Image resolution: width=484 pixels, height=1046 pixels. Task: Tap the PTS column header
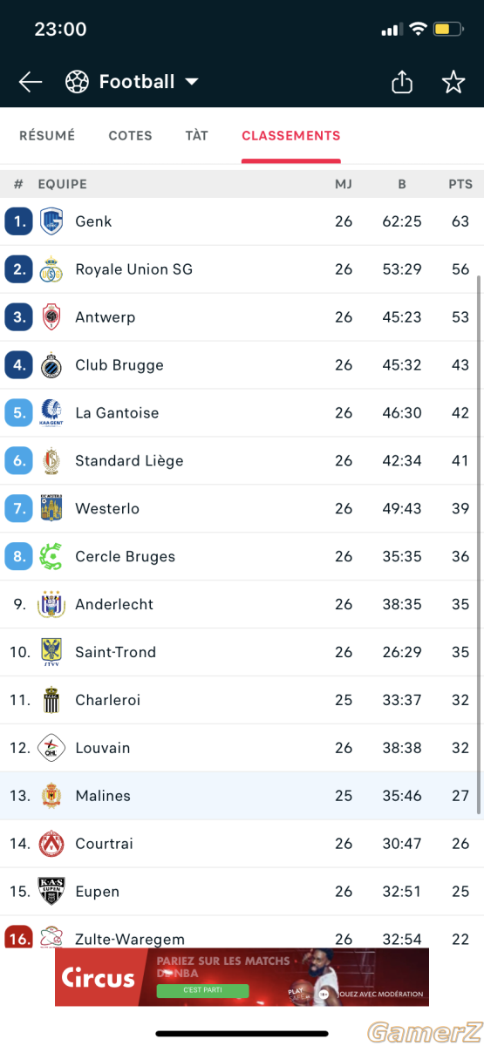(460, 185)
